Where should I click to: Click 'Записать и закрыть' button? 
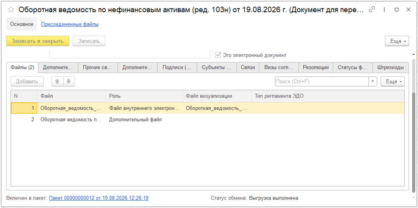coord(38,41)
